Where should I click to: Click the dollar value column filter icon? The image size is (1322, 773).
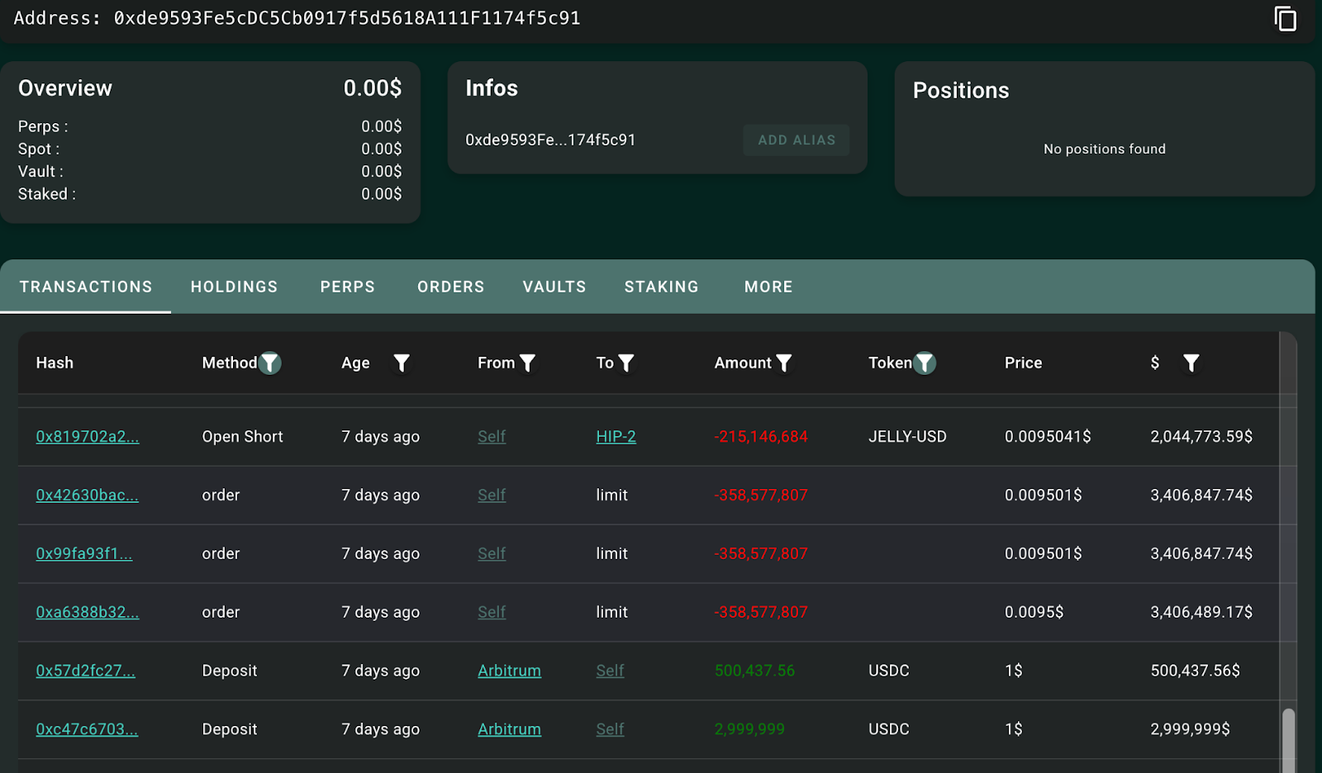[x=1191, y=363]
